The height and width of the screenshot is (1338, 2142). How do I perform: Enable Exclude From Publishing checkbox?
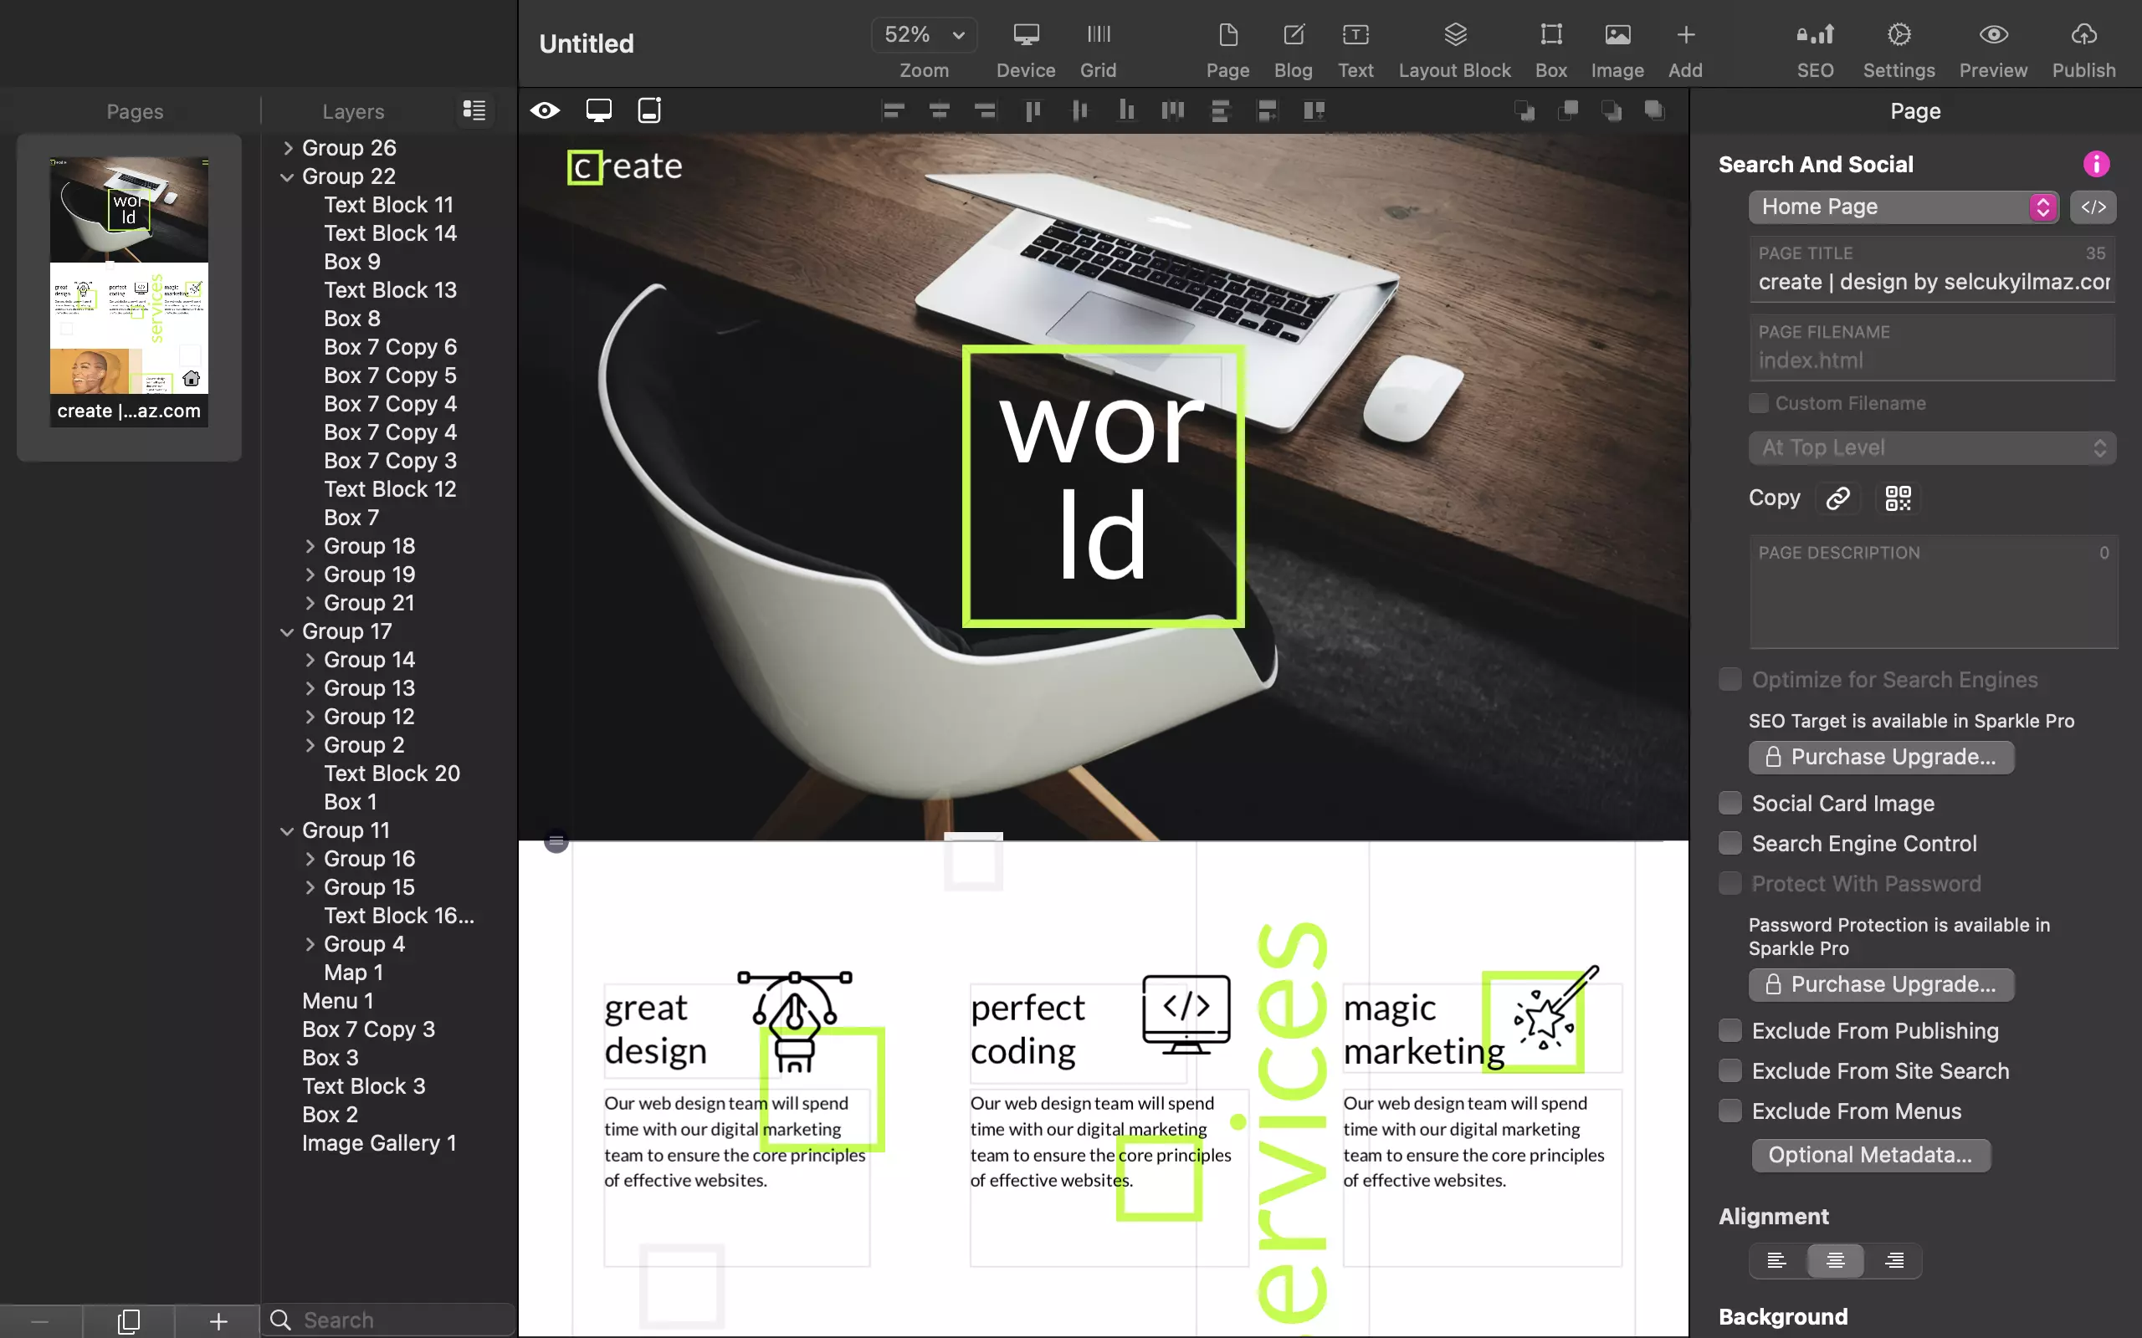point(1730,1029)
